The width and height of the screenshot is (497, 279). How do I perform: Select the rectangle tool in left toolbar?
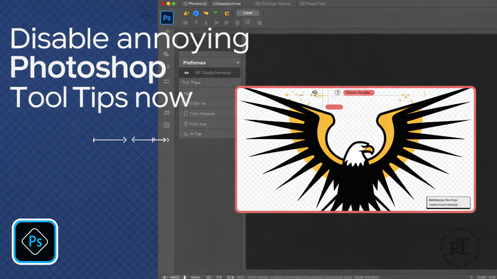click(x=167, y=82)
